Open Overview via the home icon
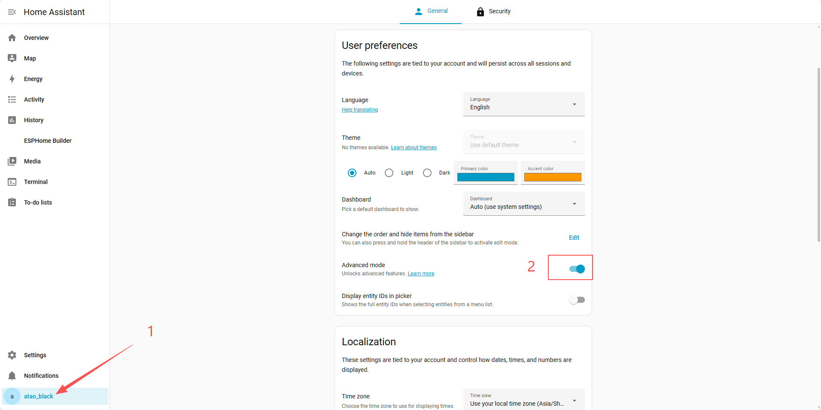The height and width of the screenshot is (410, 821). click(x=12, y=38)
